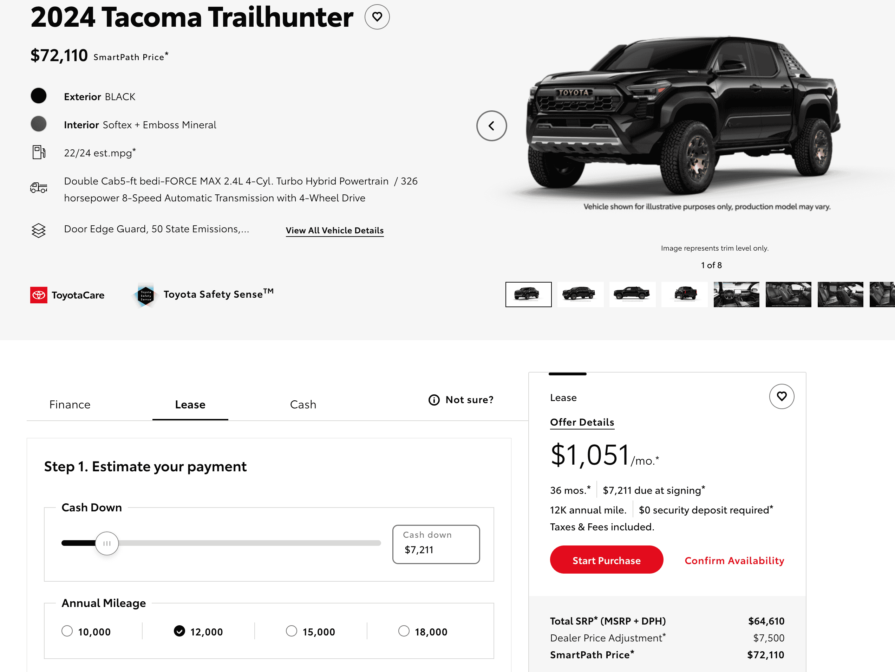Switch to the Cash tab
Screen dimensions: 895x672
tap(303, 405)
